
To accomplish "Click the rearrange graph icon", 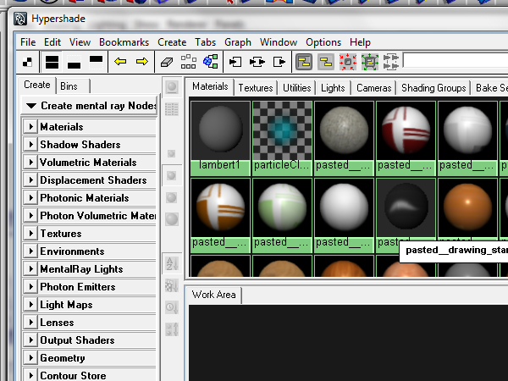I will (188, 62).
